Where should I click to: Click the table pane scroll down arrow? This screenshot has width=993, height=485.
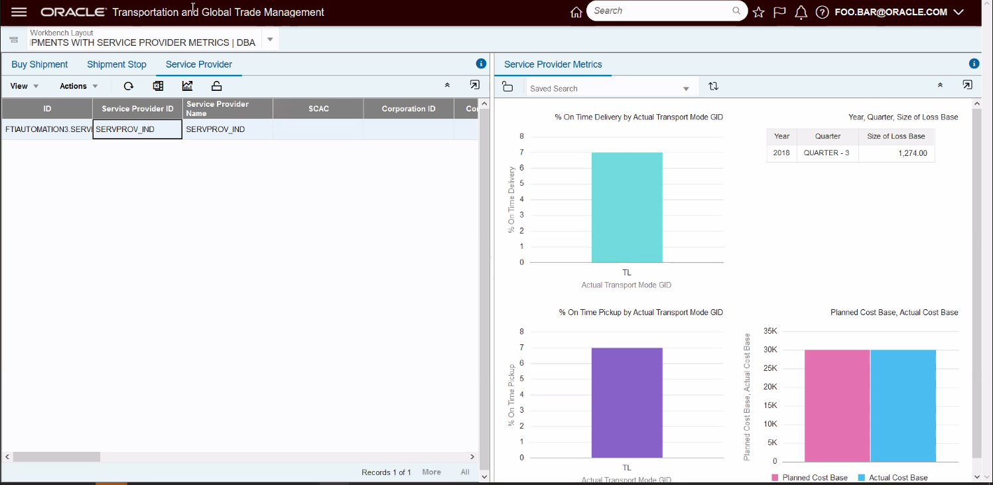(x=484, y=476)
